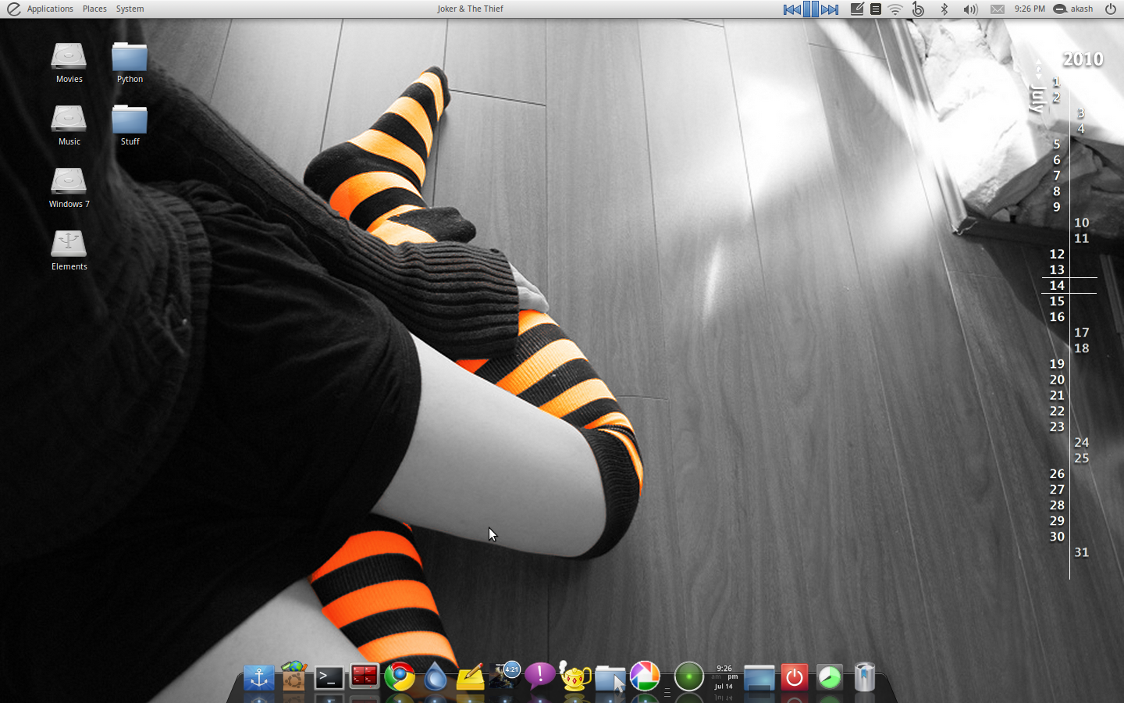Image resolution: width=1124 pixels, height=703 pixels.
Task: Skip to next track in panel
Action: 830,9
